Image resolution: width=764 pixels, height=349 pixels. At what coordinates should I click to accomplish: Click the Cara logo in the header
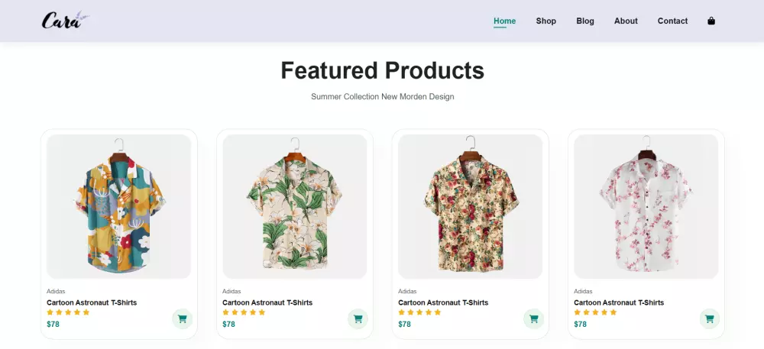(x=65, y=21)
